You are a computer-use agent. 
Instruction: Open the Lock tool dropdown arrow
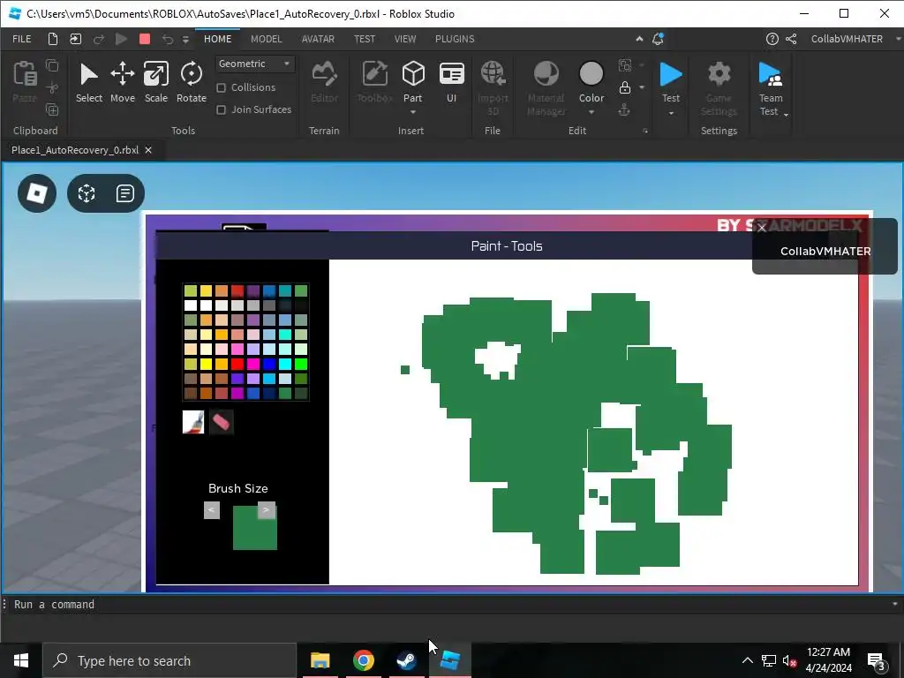(642, 87)
